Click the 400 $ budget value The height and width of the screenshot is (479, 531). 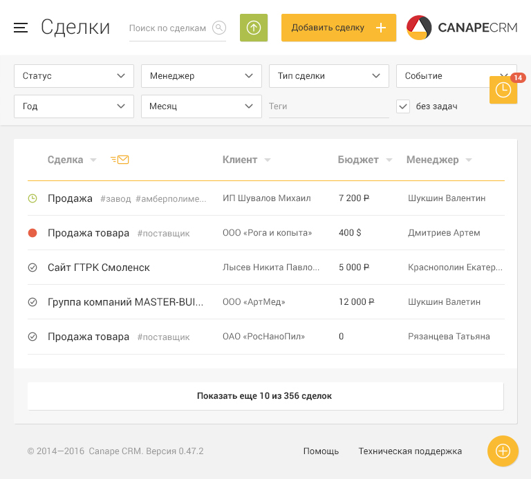(350, 232)
